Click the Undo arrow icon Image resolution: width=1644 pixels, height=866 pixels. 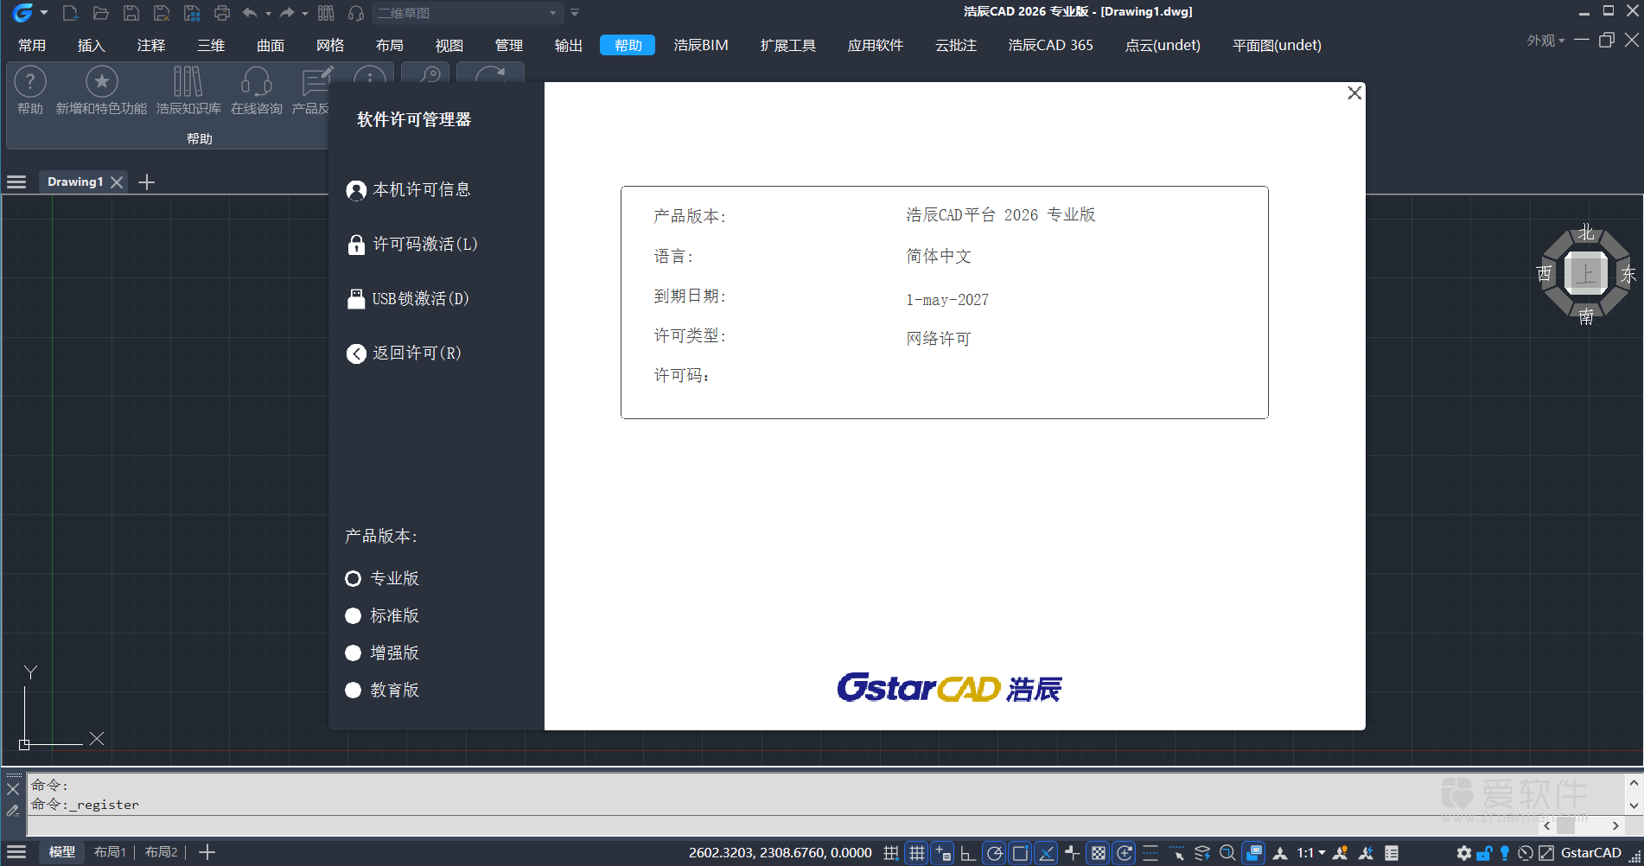pyautogui.click(x=250, y=13)
